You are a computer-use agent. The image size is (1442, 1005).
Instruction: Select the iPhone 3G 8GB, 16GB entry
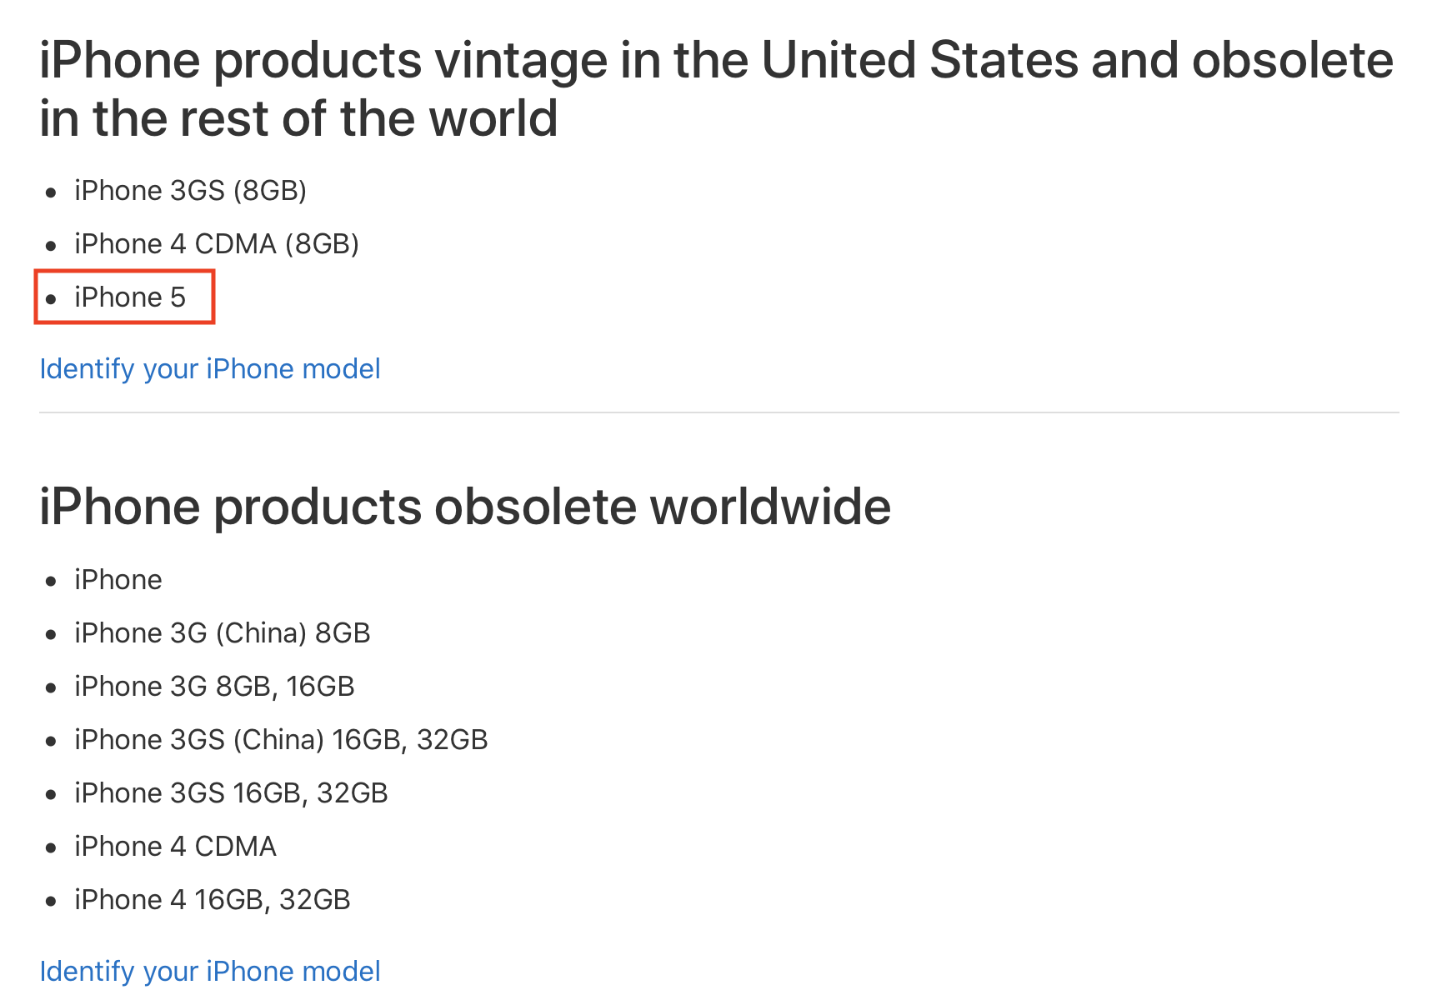[214, 687]
